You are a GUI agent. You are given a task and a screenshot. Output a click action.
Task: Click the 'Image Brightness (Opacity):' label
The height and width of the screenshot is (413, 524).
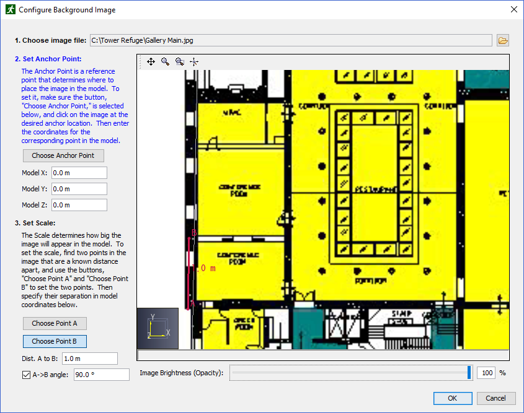(x=182, y=373)
